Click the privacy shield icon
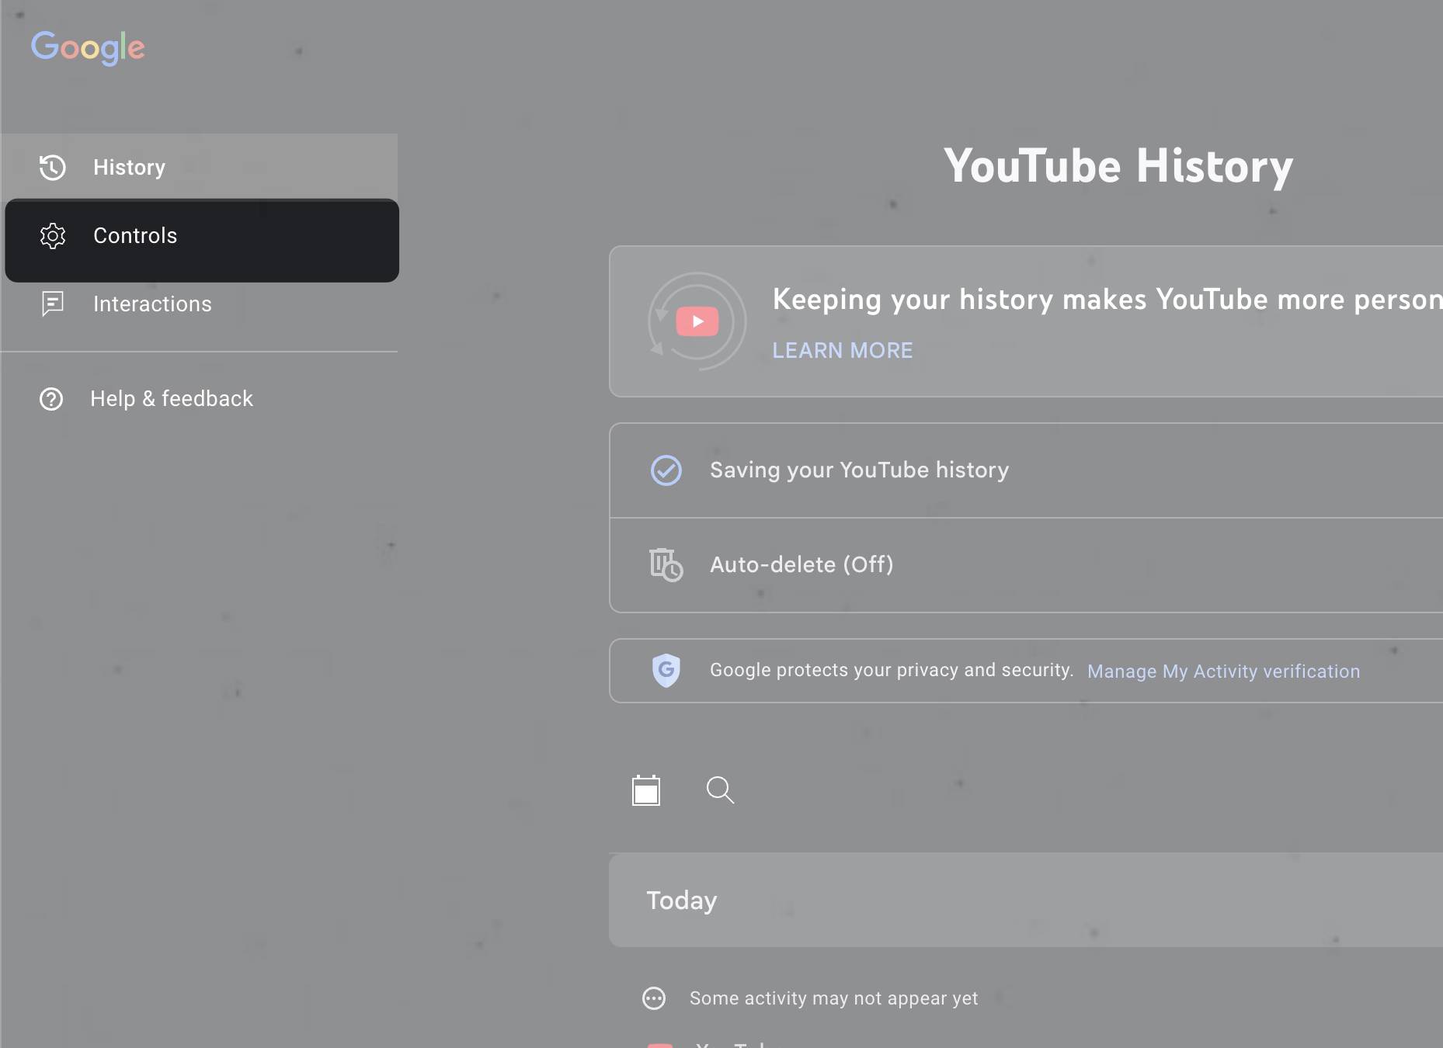Viewport: 1443px width, 1048px height. point(666,670)
